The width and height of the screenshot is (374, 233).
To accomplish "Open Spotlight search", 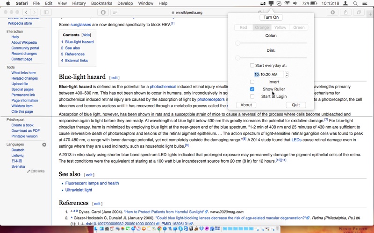I will (x=355, y=3).
